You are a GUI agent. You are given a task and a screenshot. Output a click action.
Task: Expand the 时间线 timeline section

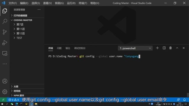pyautogui.click(x=27, y=91)
